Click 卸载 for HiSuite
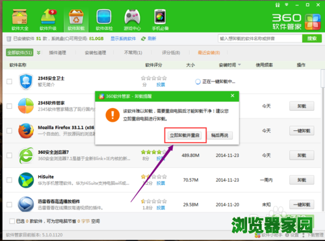Screen dimensions: 325x241 point(302,180)
